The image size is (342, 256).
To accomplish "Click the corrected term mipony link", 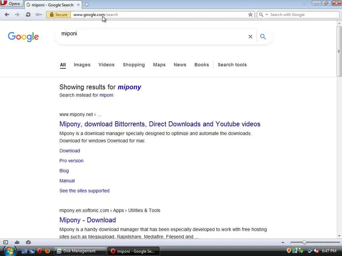I will (129, 87).
